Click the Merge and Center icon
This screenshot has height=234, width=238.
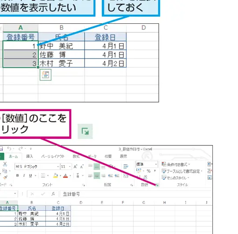(x=126, y=176)
